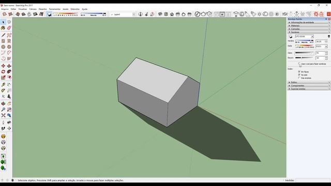Expand the Materiais panel
This screenshot has width=331, height=186.
(x=309, y=25)
